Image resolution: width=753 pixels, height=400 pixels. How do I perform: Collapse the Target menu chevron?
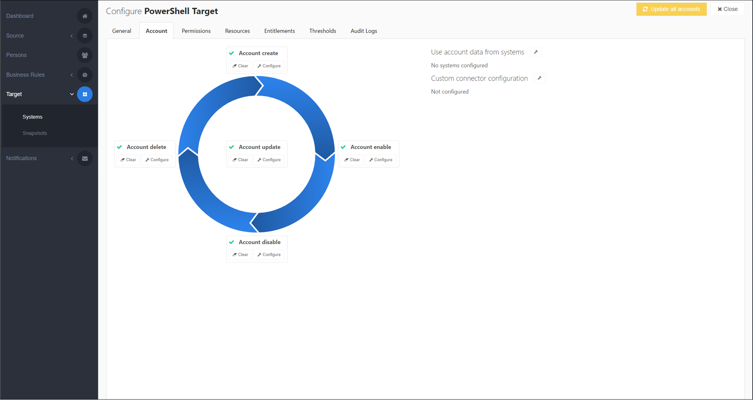click(72, 94)
